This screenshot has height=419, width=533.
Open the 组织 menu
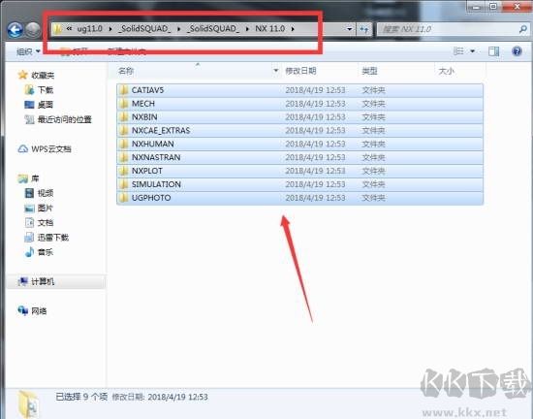click(x=28, y=51)
